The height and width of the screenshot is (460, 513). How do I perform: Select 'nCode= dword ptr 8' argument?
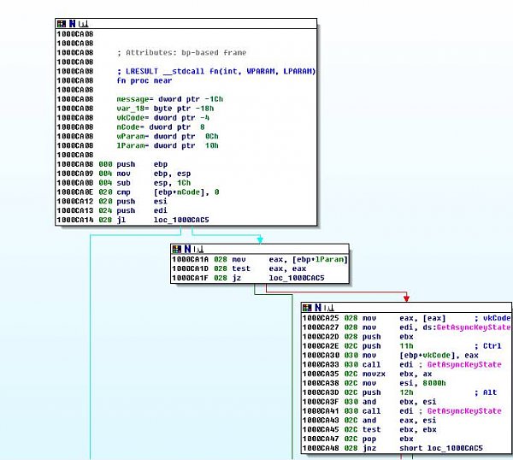click(x=161, y=127)
